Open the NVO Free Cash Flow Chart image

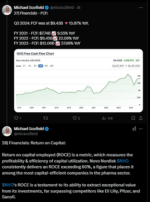(x=78, y=80)
